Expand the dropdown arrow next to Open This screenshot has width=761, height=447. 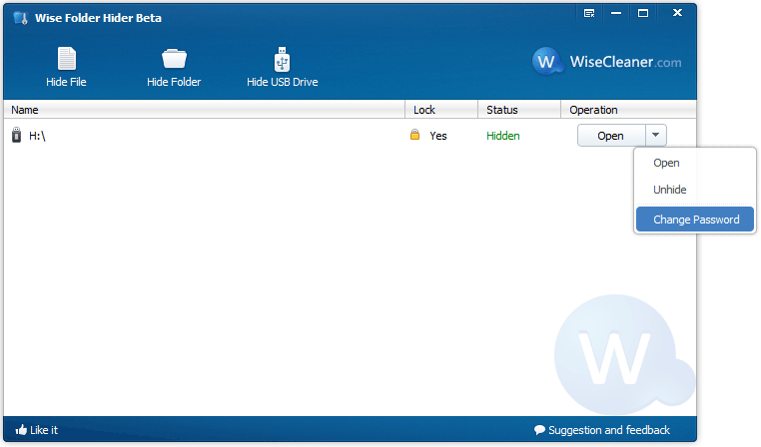(654, 136)
